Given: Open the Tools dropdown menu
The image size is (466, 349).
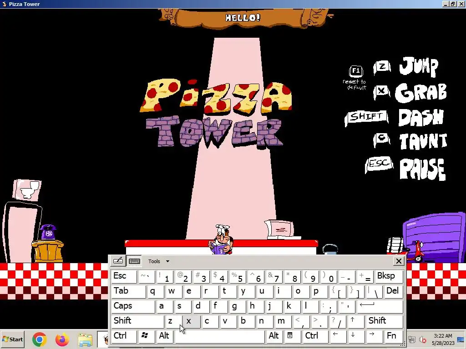Looking at the screenshot, I should 159,261.
